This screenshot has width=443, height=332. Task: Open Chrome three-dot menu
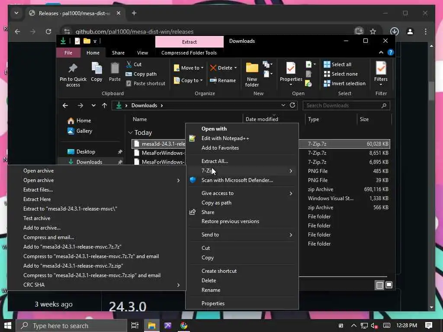click(x=426, y=31)
